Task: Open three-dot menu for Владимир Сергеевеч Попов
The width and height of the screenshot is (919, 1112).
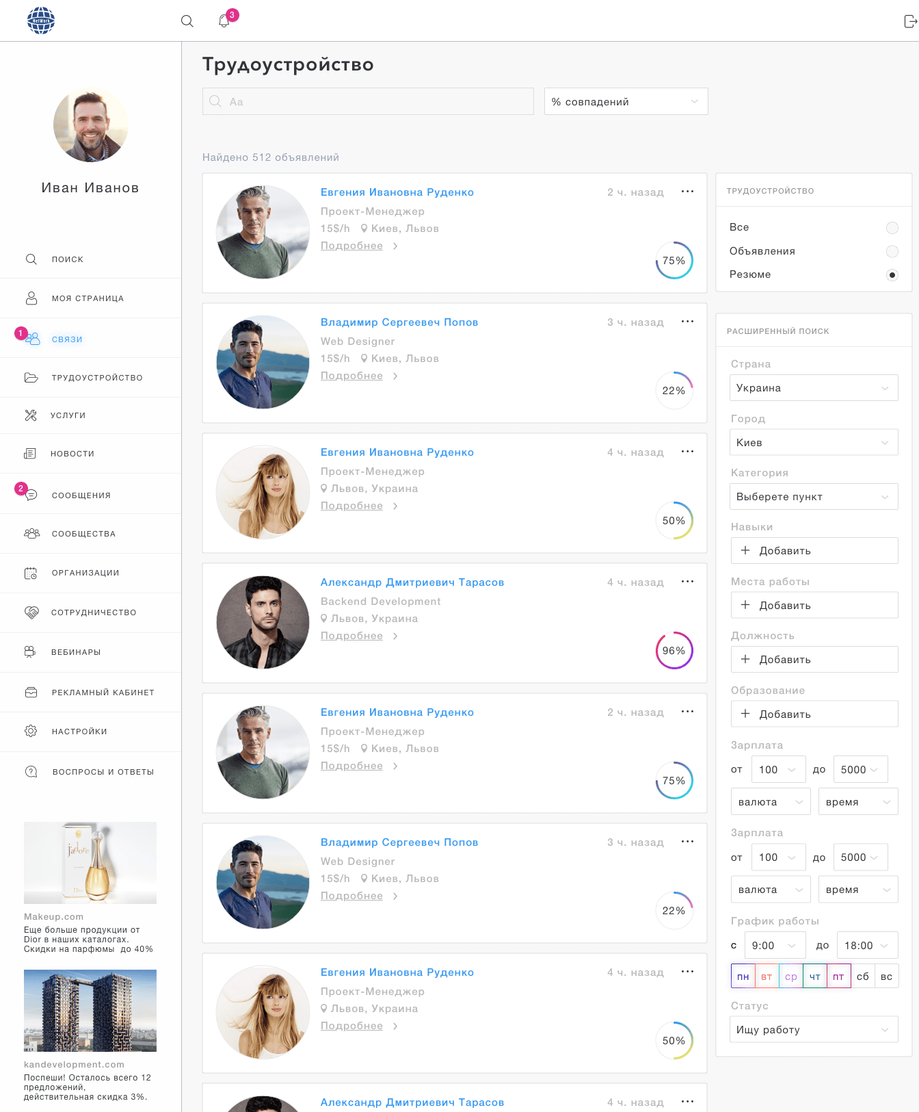Action: pos(687,322)
